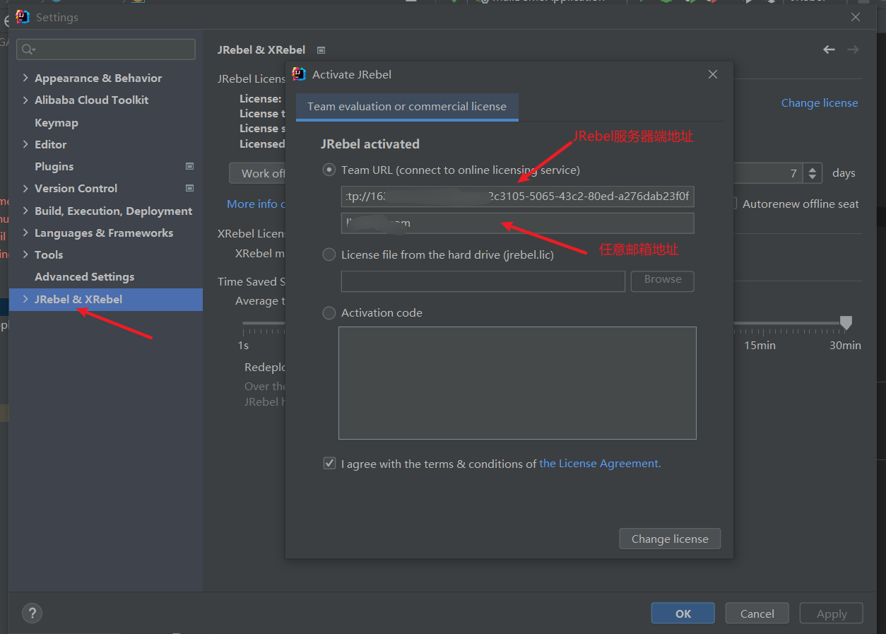
Task: Click the email address input field
Action: 517,223
